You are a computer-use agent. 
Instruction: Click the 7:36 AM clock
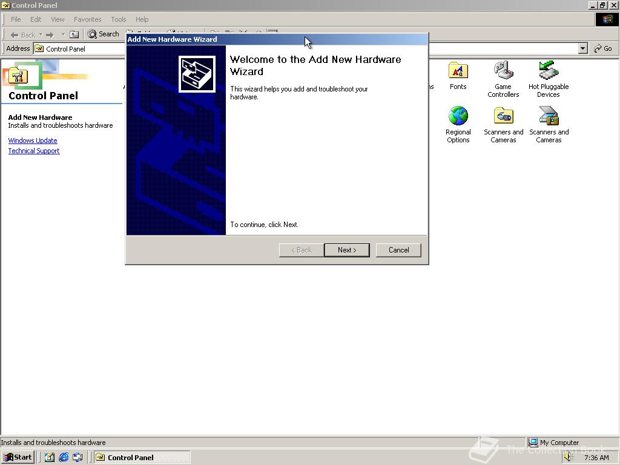[596, 458]
